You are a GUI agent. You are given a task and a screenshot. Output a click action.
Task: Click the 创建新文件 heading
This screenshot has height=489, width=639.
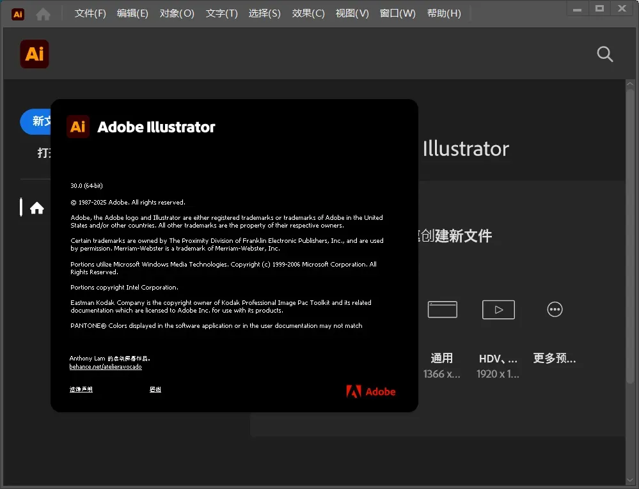(455, 236)
